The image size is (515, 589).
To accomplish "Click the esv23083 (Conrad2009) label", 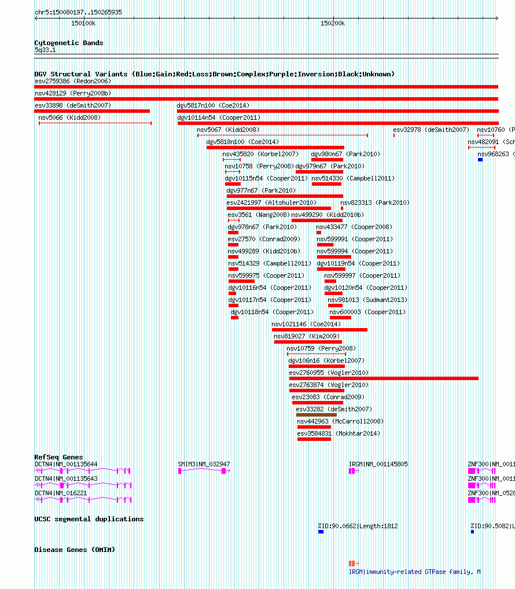I will [x=328, y=397].
